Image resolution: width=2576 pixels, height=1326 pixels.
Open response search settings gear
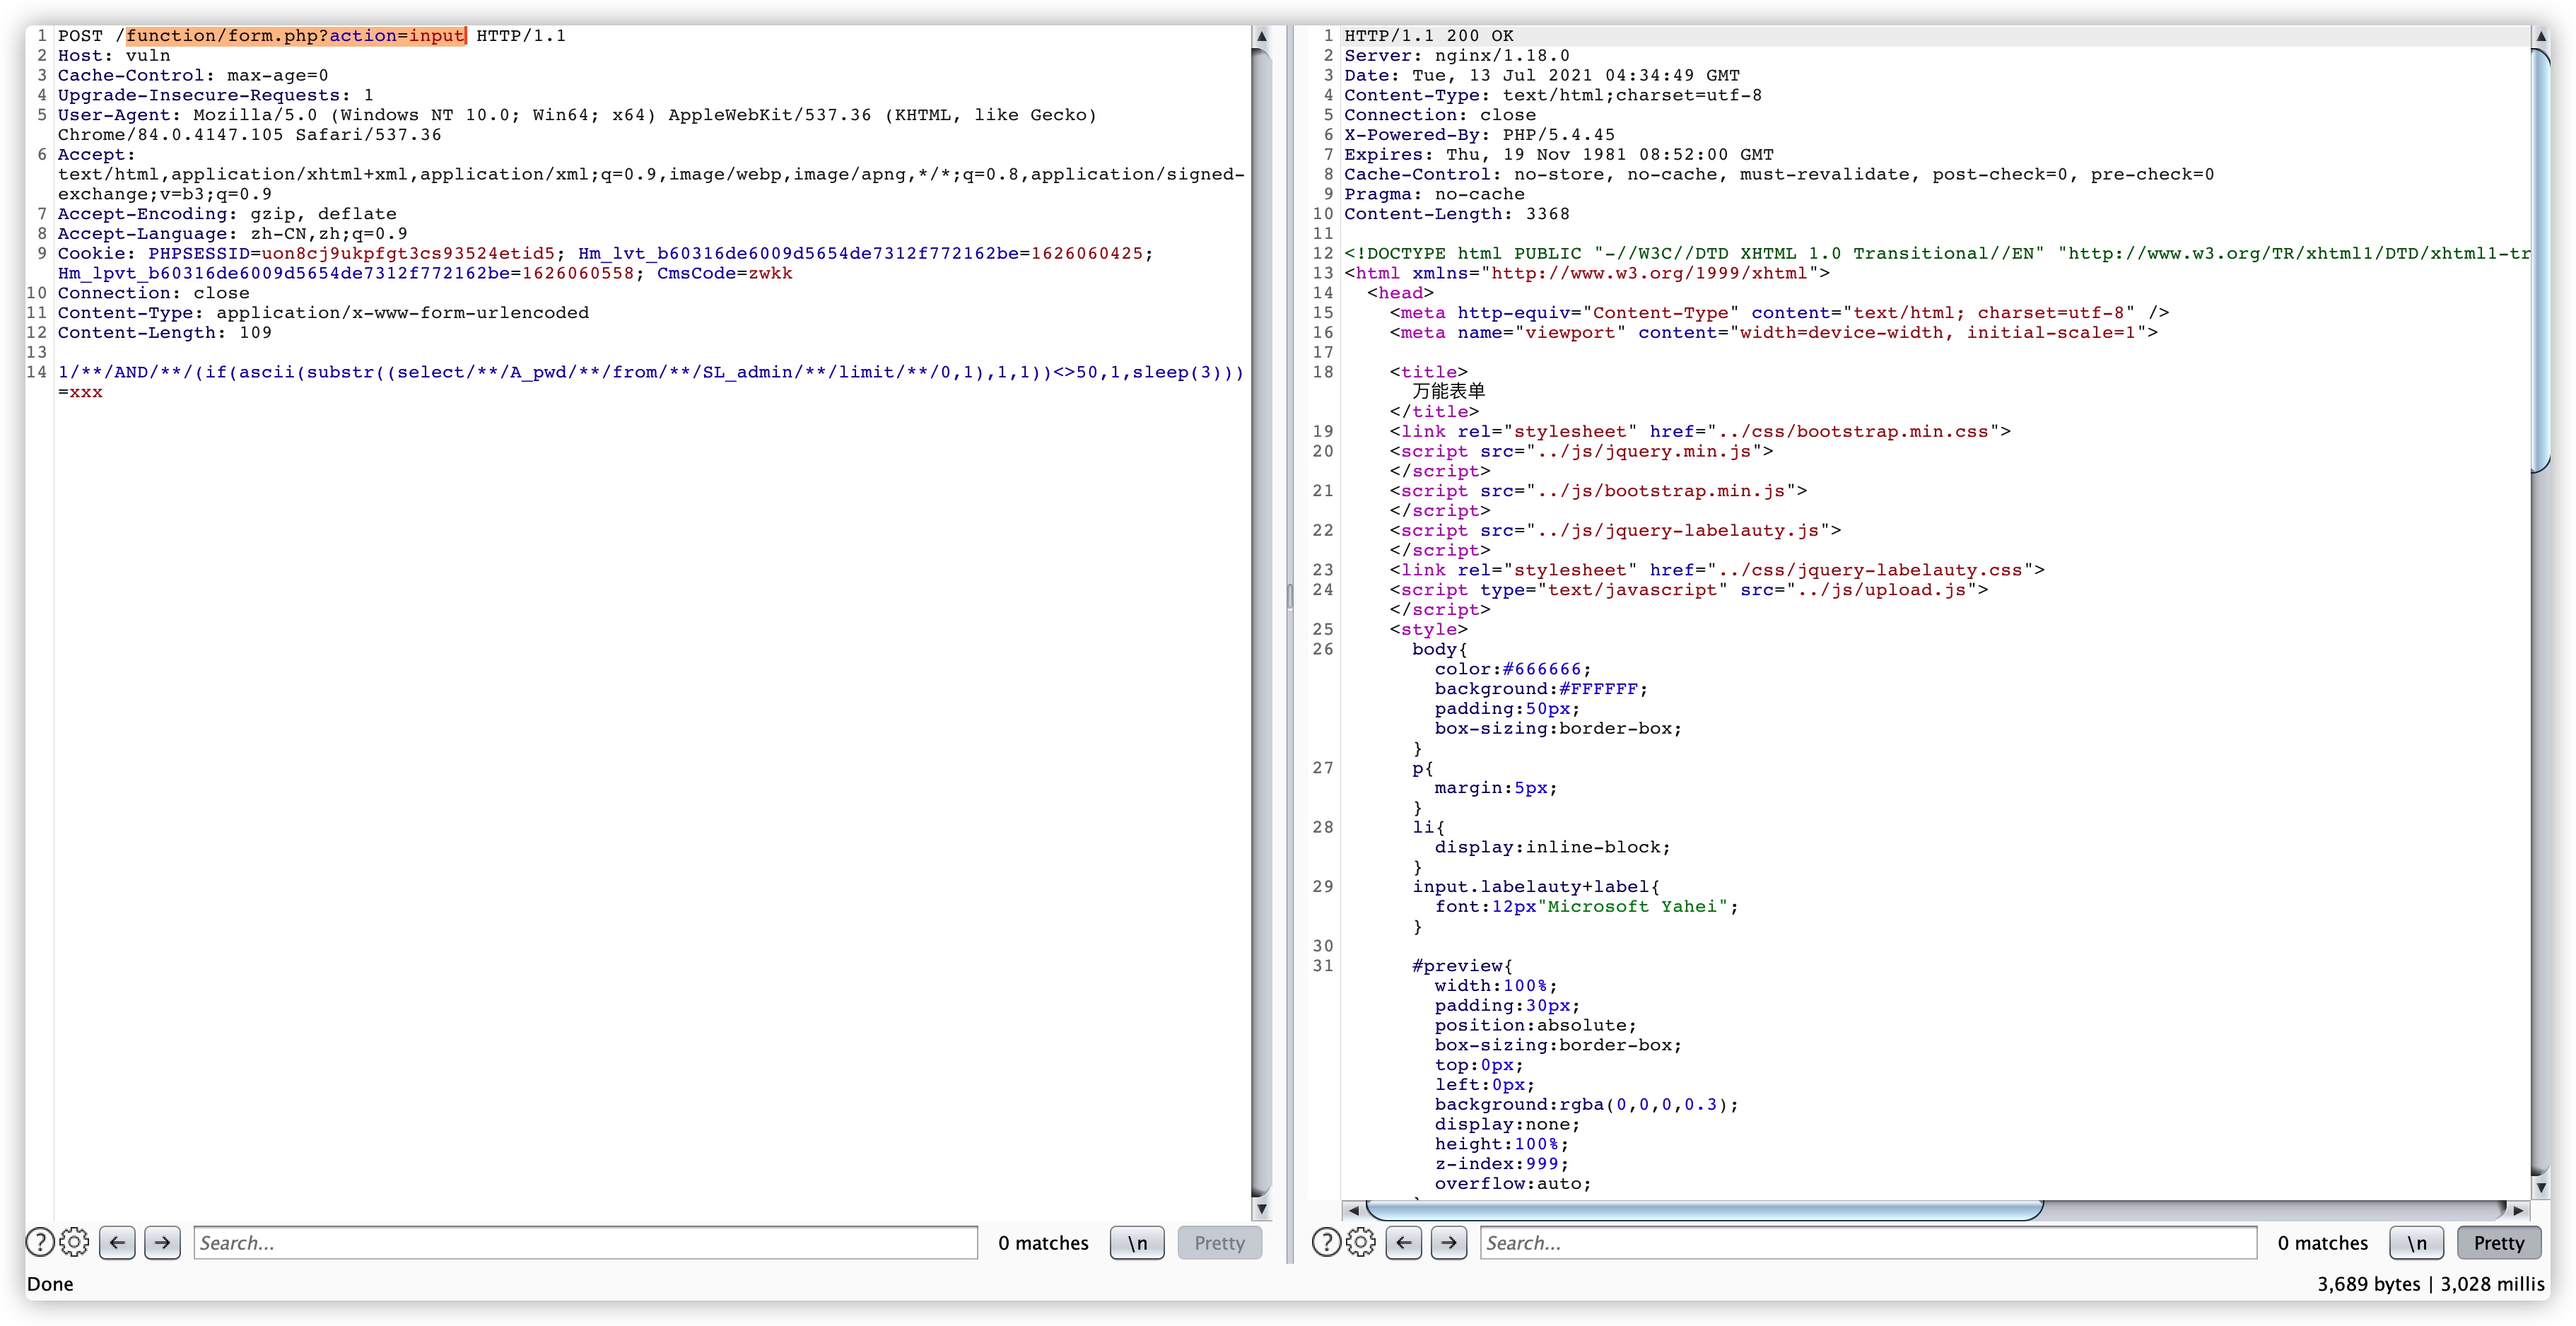[1361, 1242]
